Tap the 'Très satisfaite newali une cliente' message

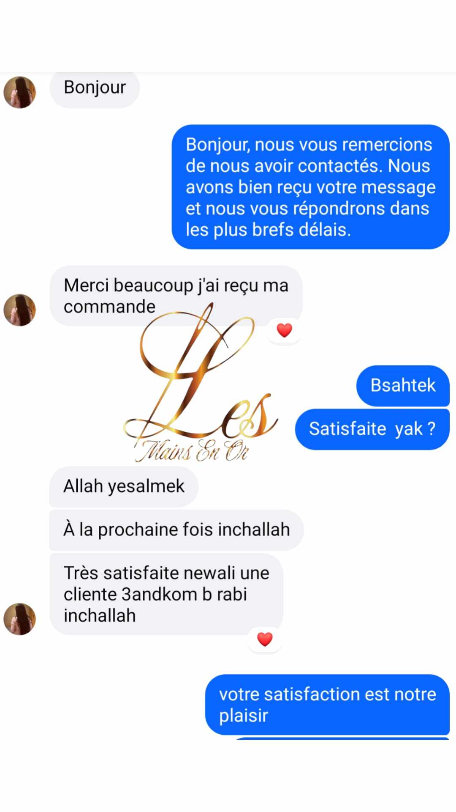coord(166,594)
